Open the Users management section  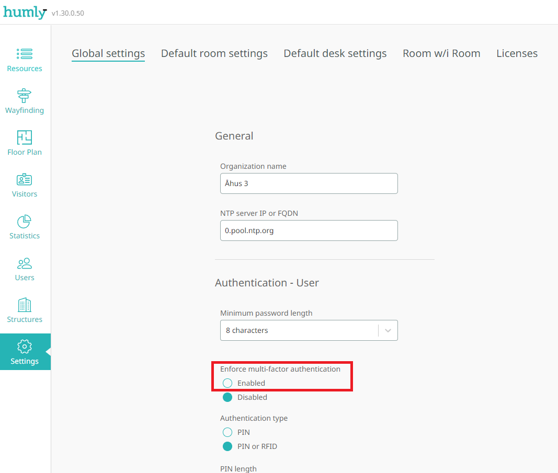(x=24, y=268)
